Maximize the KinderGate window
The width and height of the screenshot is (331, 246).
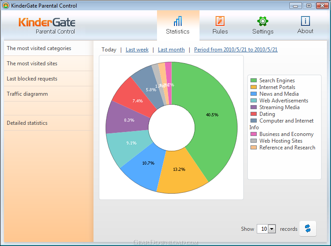(x=309, y=6)
